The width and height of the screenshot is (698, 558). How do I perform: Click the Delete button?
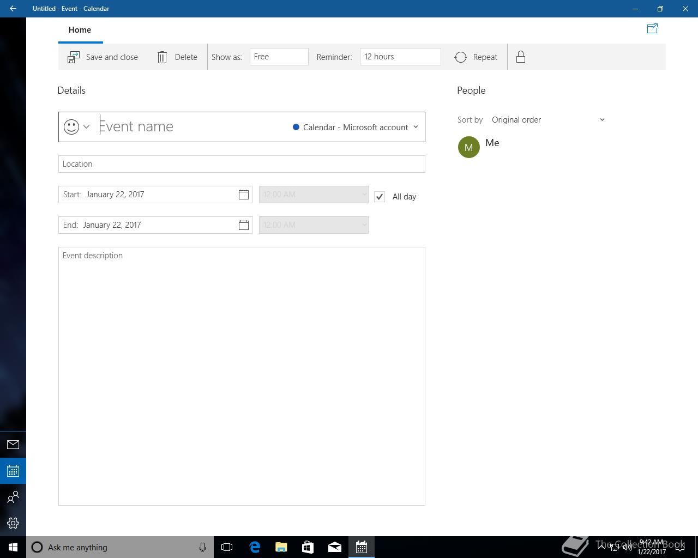coord(177,57)
